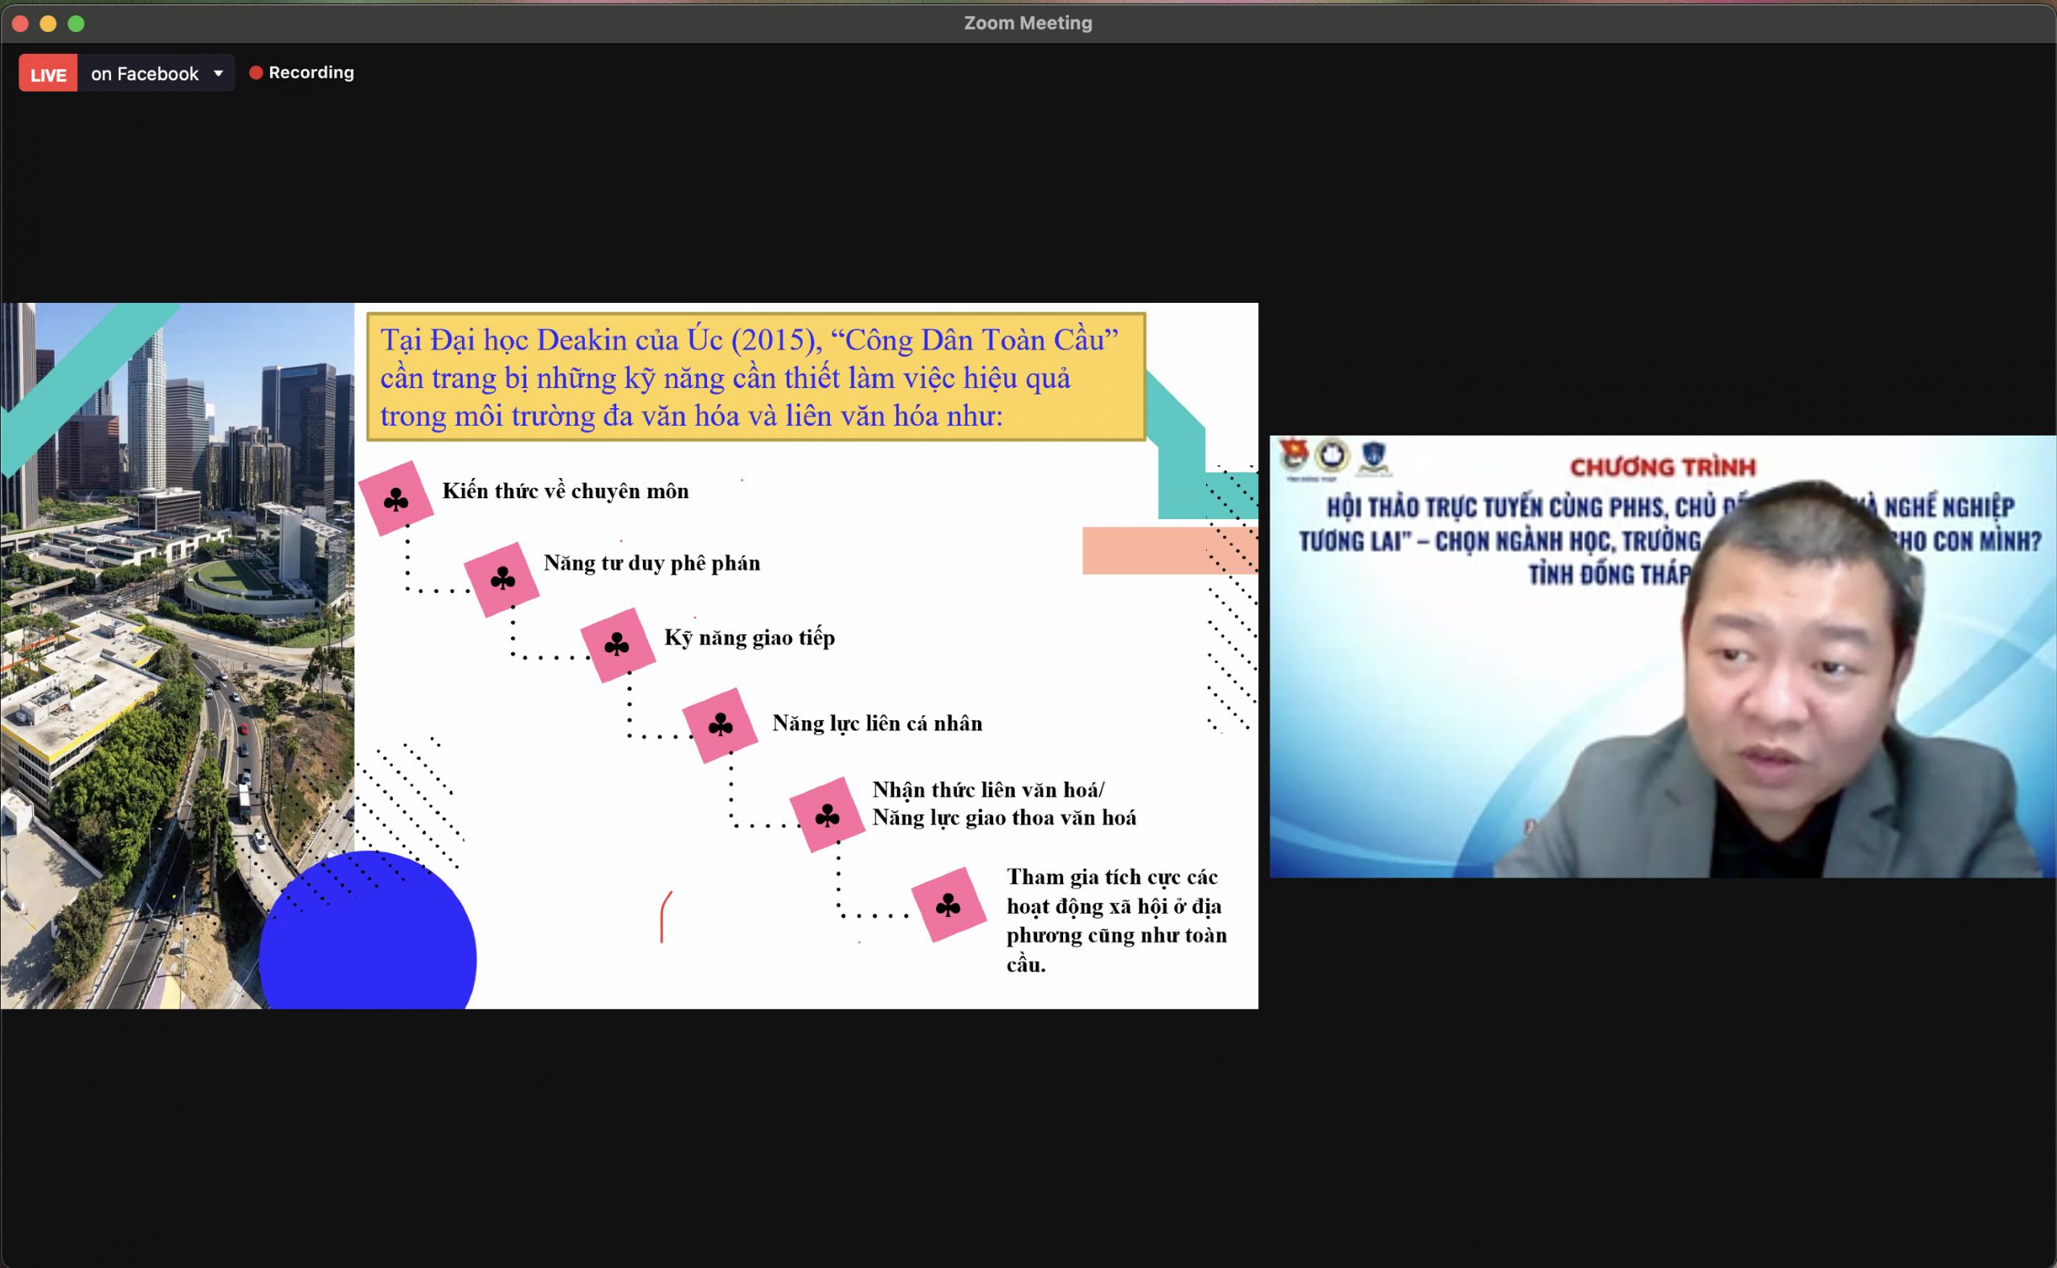Click the red Recording dot indicator
The height and width of the screenshot is (1268, 2057).
[256, 73]
